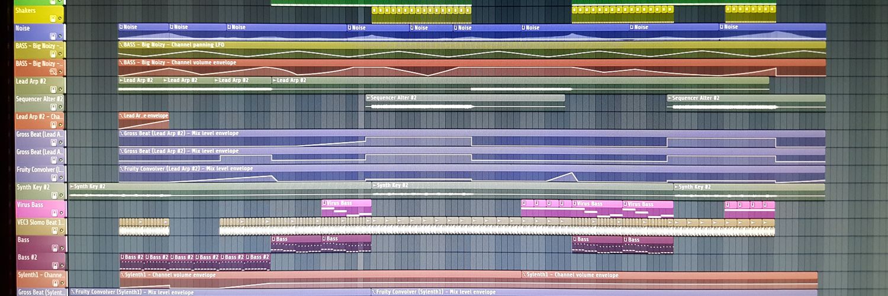Screen dimensions: 888x296
Task: Select the 'Synth Key #2' track header name
Action: pyautogui.click(x=33, y=187)
